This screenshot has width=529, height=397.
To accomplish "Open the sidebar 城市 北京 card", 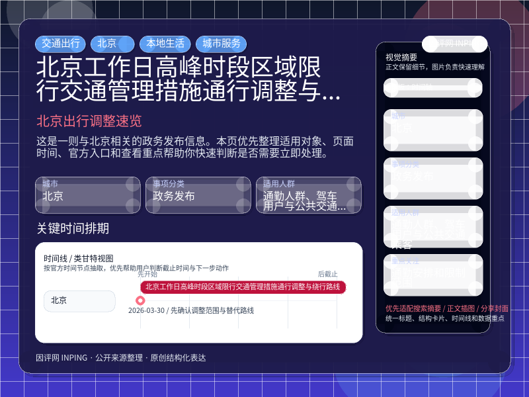I will (x=433, y=130).
